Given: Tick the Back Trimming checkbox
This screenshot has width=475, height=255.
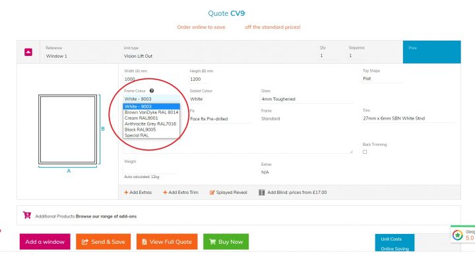Looking at the screenshot, I should pyautogui.click(x=365, y=152).
